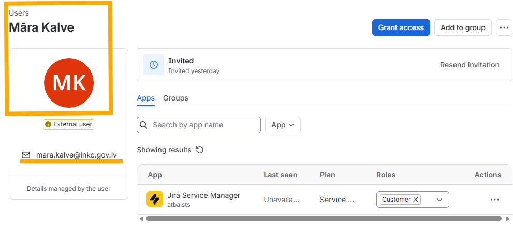Click the Users breadcrumb link
This screenshot has height=228, width=513.
pos(19,13)
